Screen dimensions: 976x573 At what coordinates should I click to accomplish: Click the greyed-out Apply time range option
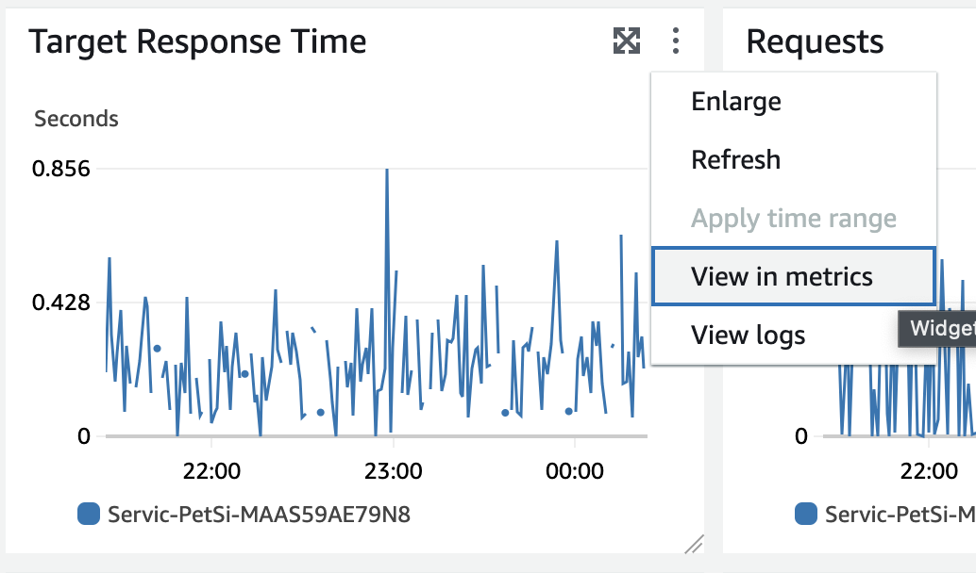click(x=793, y=219)
